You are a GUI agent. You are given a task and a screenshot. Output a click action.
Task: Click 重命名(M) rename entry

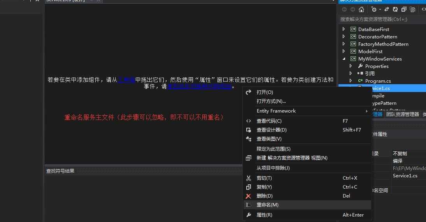(307, 205)
